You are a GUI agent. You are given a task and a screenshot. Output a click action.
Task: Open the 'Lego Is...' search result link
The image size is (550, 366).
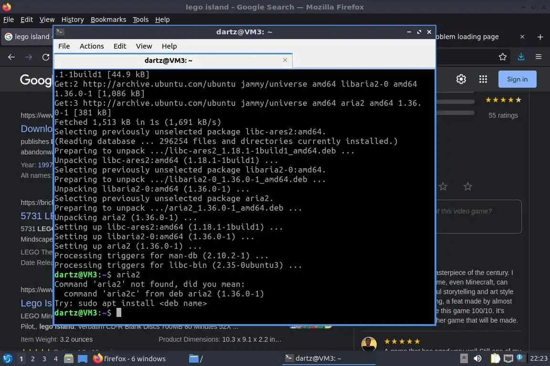pos(36,303)
